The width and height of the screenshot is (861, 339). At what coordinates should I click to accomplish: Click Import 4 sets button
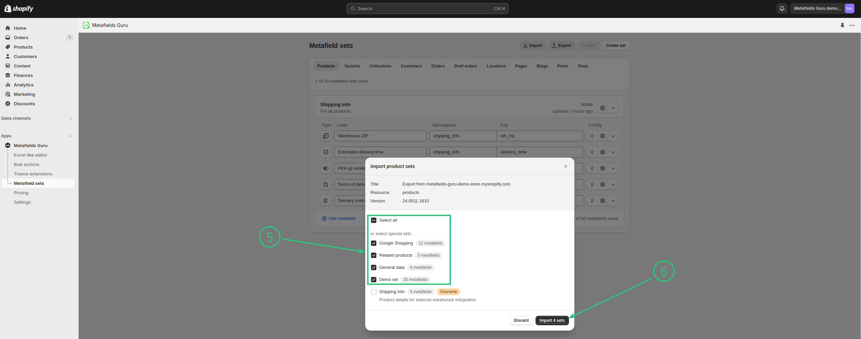[552, 320]
